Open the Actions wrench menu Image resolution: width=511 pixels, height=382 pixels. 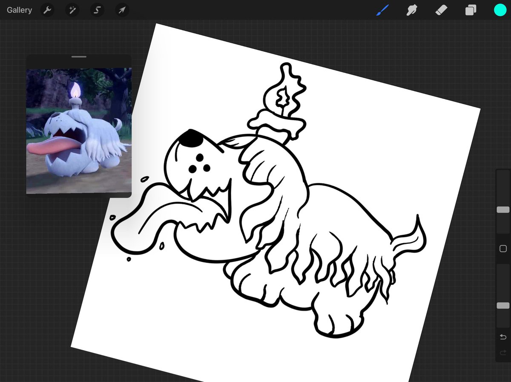(47, 10)
